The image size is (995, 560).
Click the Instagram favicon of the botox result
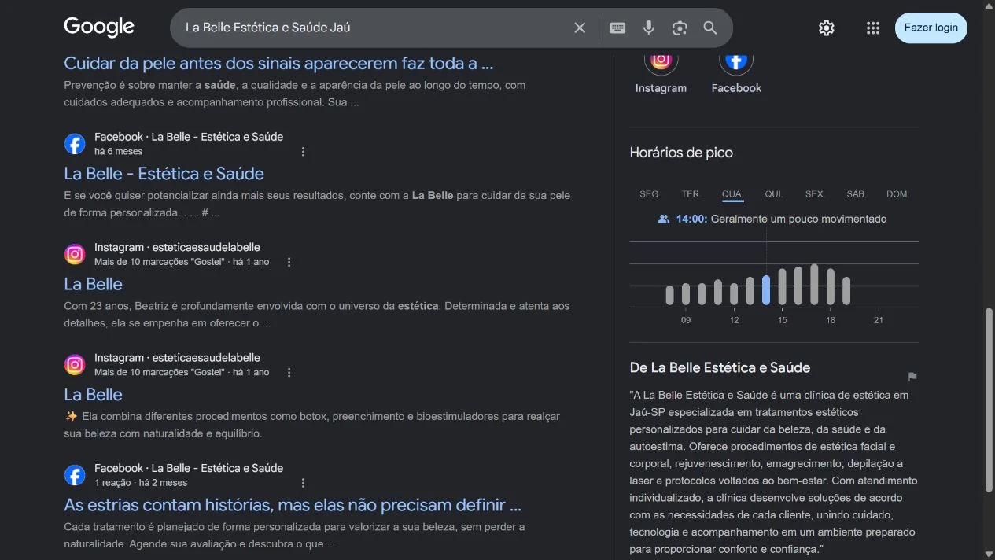tap(75, 365)
